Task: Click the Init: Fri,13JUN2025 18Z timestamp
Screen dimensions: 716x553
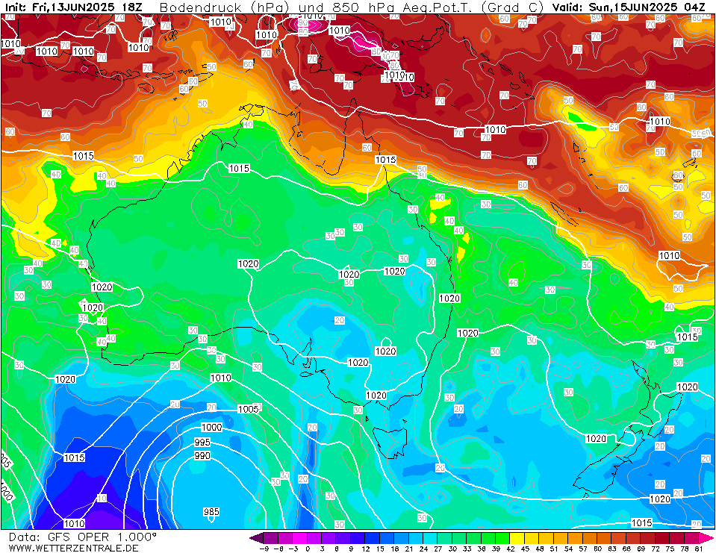Action: (x=73, y=7)
